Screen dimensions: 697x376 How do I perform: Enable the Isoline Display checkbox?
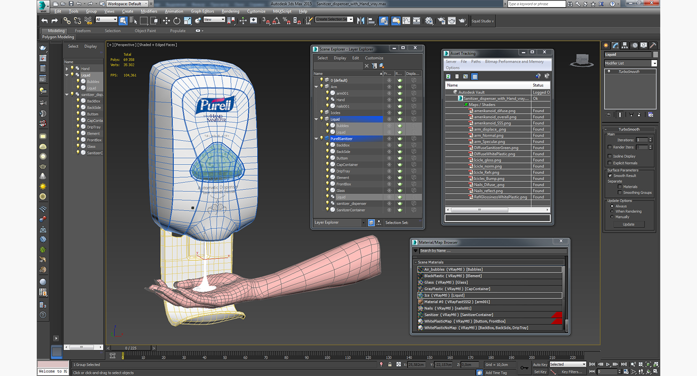point(610,156)
